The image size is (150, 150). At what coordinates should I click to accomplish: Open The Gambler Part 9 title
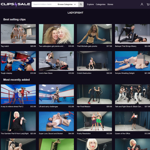[15, 133]
